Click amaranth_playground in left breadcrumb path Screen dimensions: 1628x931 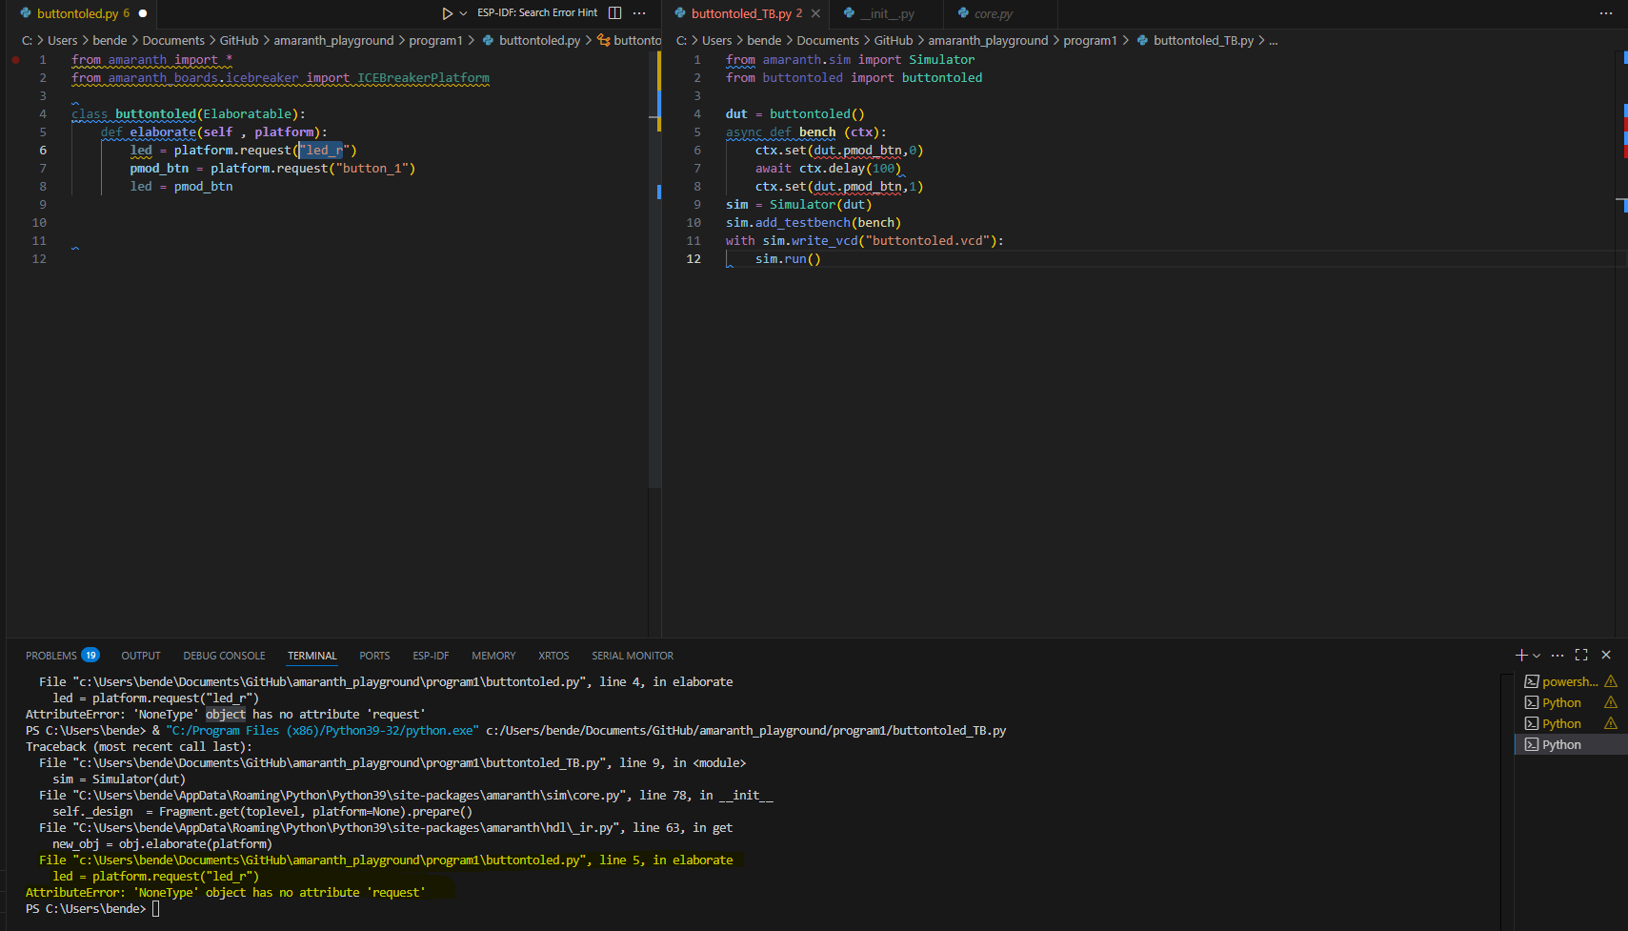(333, 40)
